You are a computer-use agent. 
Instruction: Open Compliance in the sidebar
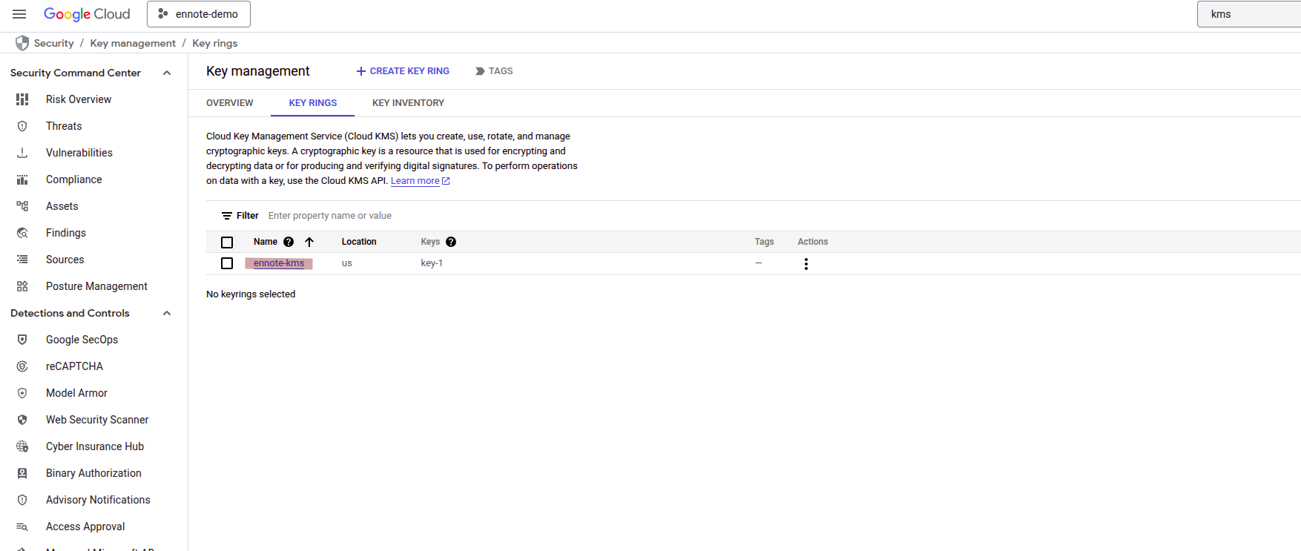click(74, 179)
